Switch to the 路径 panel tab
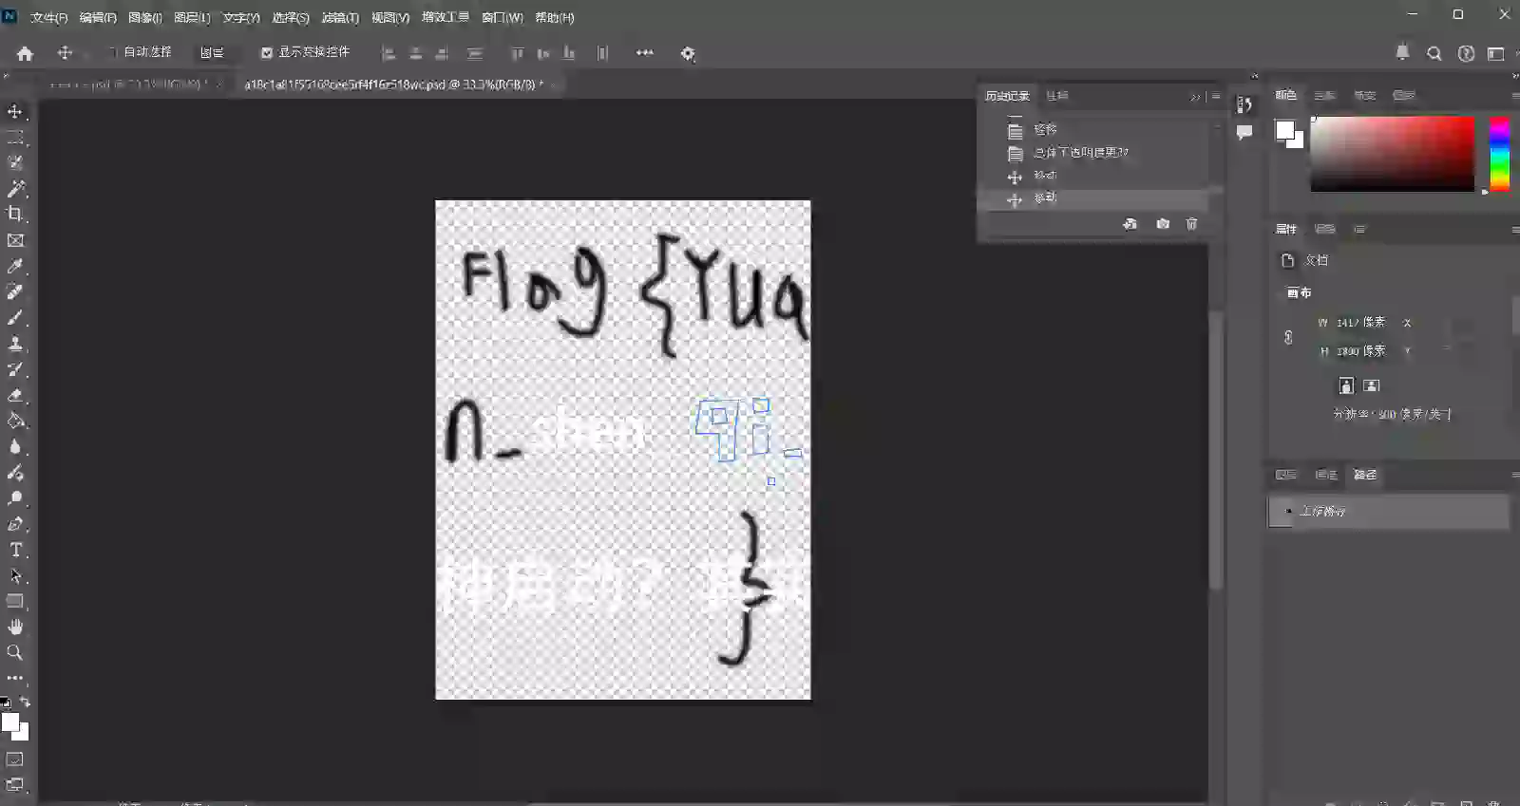Viewport: 1520px width, 806px height. click(x=1365, y=475)
